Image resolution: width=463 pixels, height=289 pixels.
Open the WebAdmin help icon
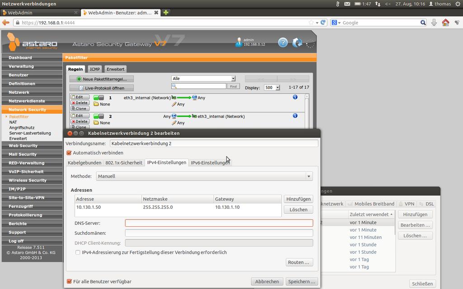point(283,42)
